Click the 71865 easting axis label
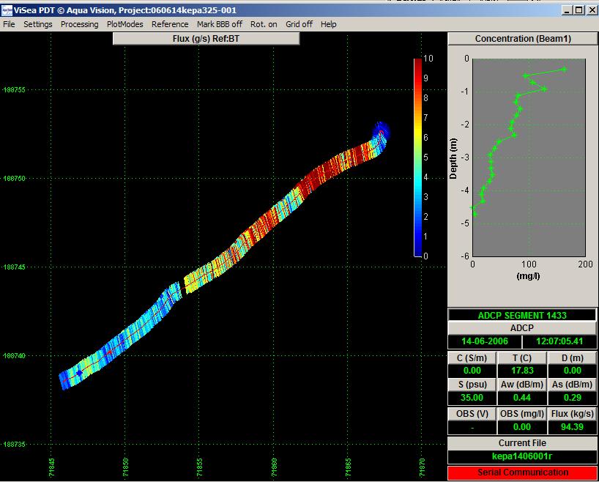 (x=348, y=467)
